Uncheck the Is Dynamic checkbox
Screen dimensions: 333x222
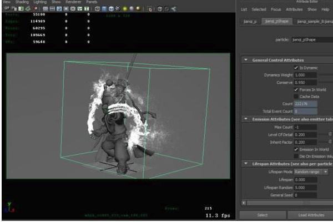(x=296, y=68)
